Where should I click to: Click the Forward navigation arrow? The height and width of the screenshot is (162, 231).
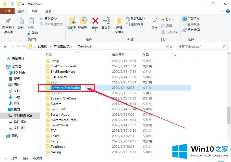click(x=13, y=47)
